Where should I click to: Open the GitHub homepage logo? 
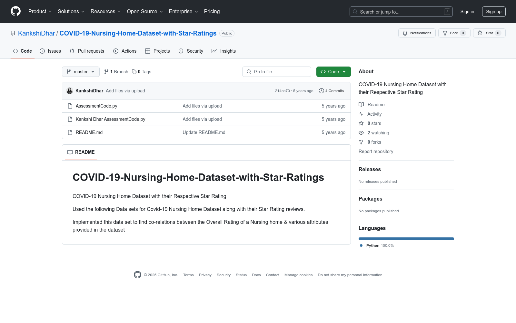[15, 11]
